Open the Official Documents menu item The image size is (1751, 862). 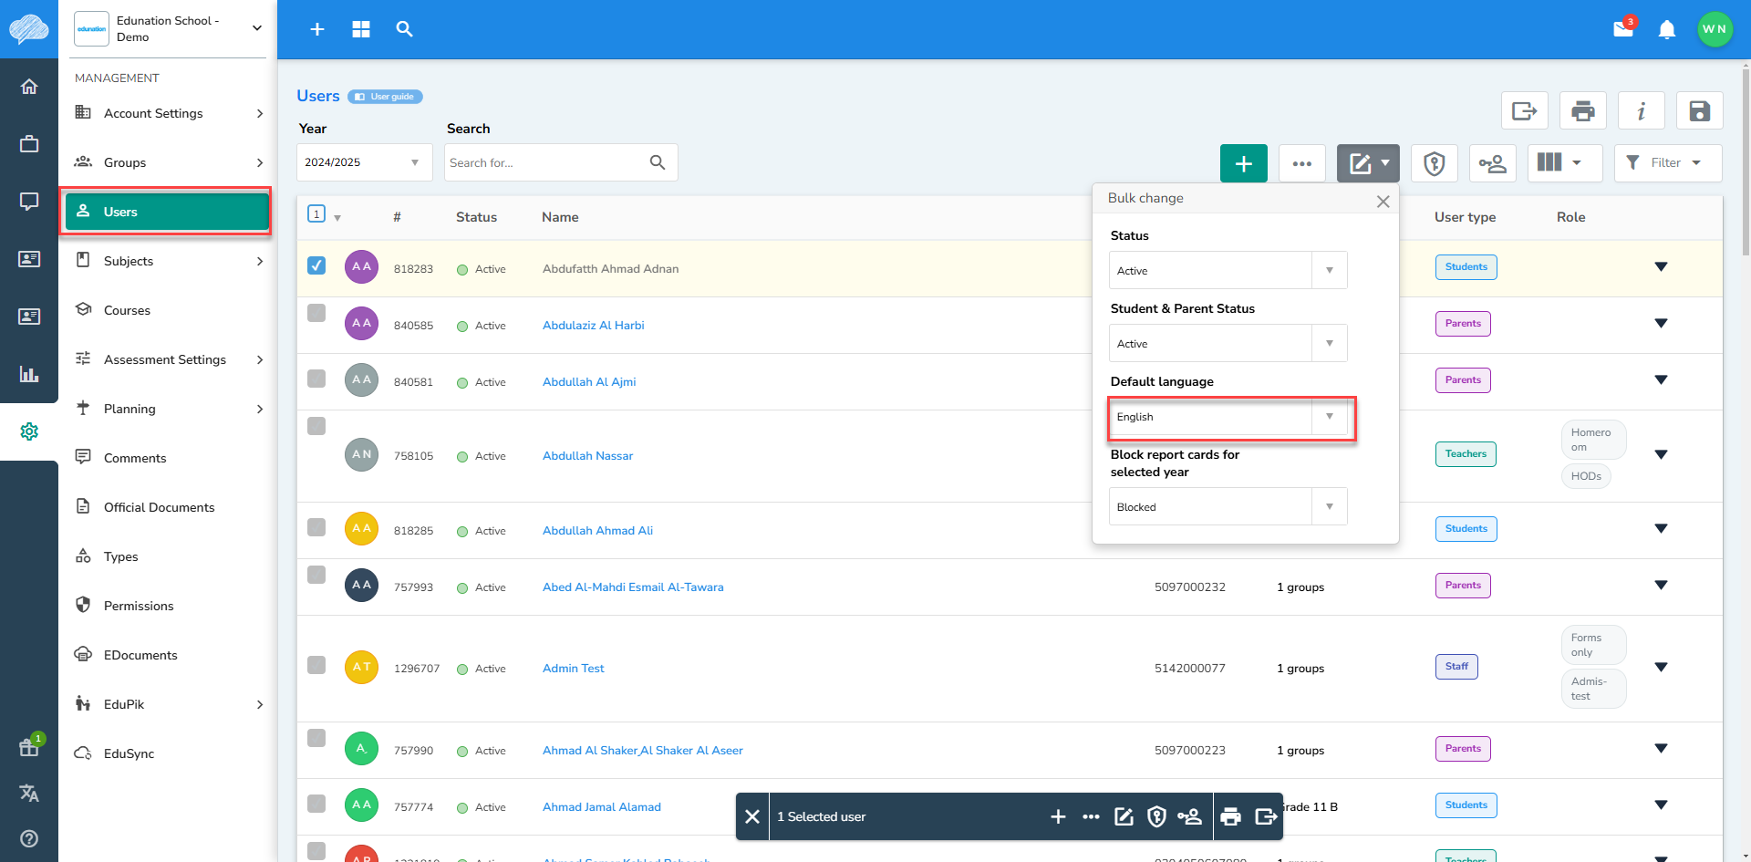[169, 507]
